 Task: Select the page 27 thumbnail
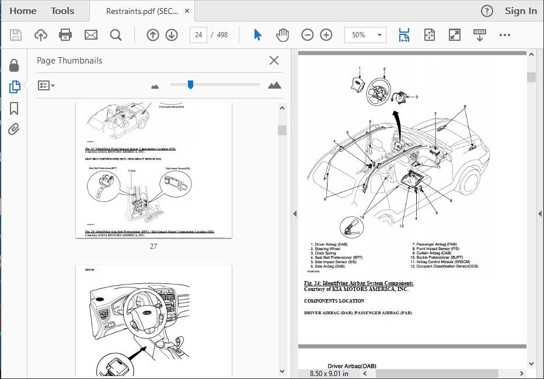tap(154, 170)
